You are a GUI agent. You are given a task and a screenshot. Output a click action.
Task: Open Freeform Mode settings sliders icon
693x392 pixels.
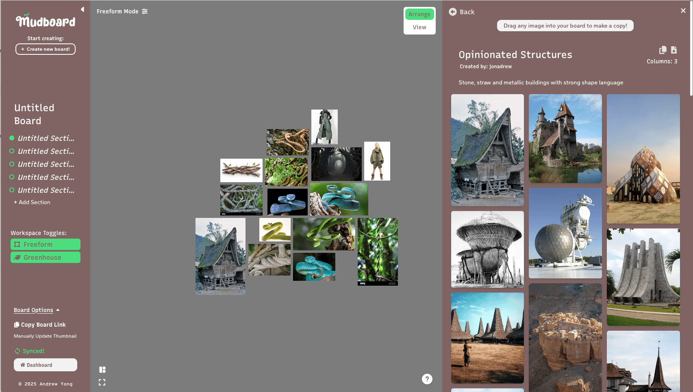point(145,11)
